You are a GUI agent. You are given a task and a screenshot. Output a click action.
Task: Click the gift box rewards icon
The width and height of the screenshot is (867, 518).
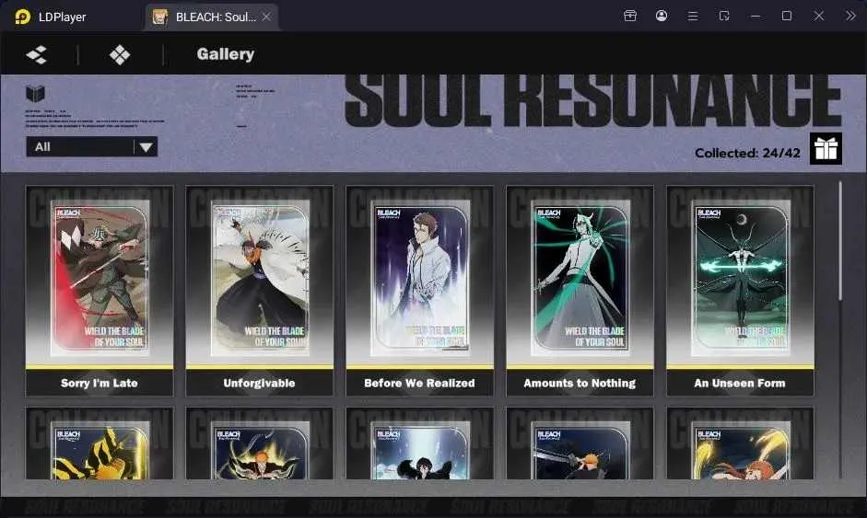(826, 148)
